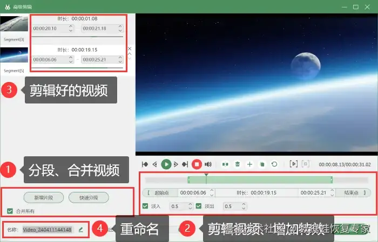
Task: Jump to the segment end point
Action: [185, 164]
